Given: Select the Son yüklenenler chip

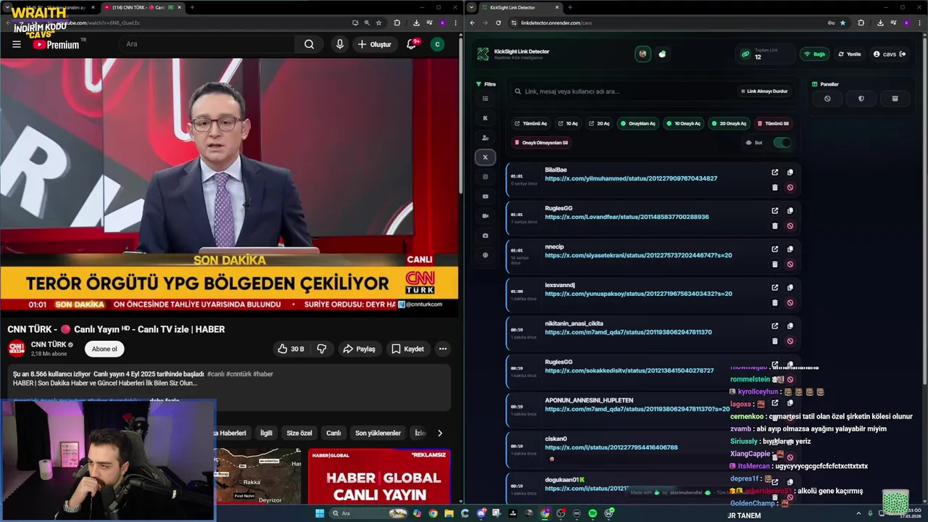Looking at the screenshot, I should pyautogui.click(x=378, y=433).
